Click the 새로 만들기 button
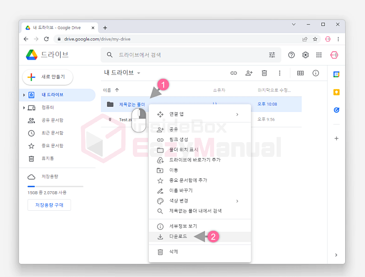Screen dimensions: 365x277 pos(48,77)
